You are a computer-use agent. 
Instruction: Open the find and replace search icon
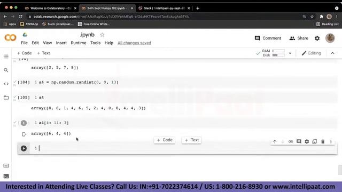6,70
